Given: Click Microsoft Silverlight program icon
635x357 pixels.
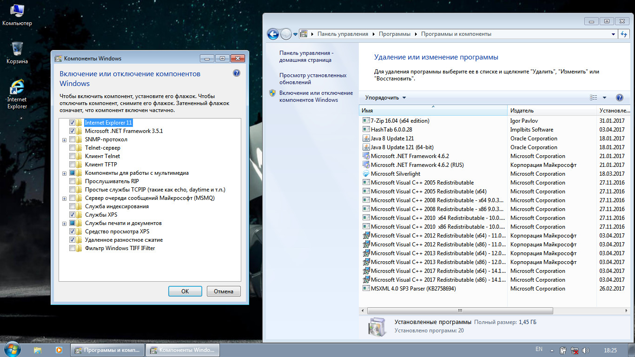Looking at the screenshot, I should pos(366,174).
